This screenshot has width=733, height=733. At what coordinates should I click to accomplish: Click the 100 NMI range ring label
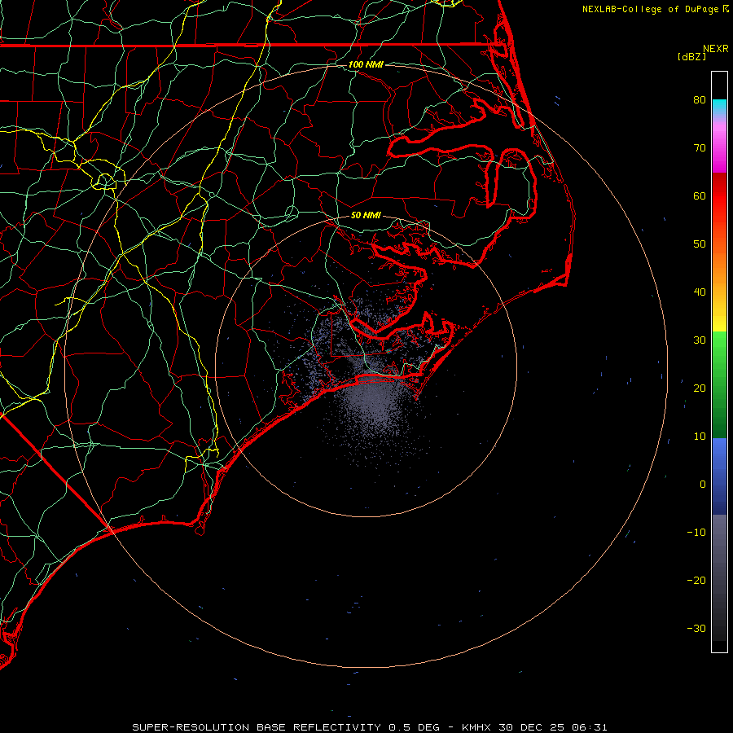(366, 64)
